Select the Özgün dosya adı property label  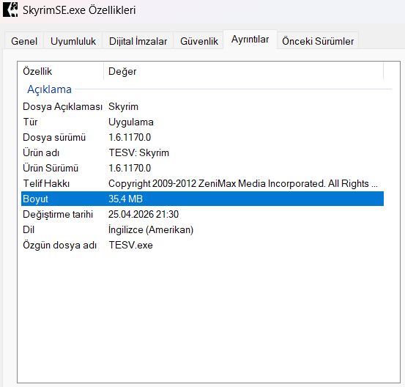(59, 245)
